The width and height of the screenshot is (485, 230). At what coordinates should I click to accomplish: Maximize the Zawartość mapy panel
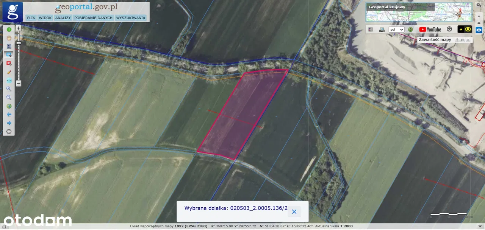click(x=463, y=40)
